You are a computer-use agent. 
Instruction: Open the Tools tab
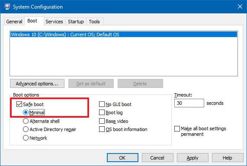click(94, 22)
